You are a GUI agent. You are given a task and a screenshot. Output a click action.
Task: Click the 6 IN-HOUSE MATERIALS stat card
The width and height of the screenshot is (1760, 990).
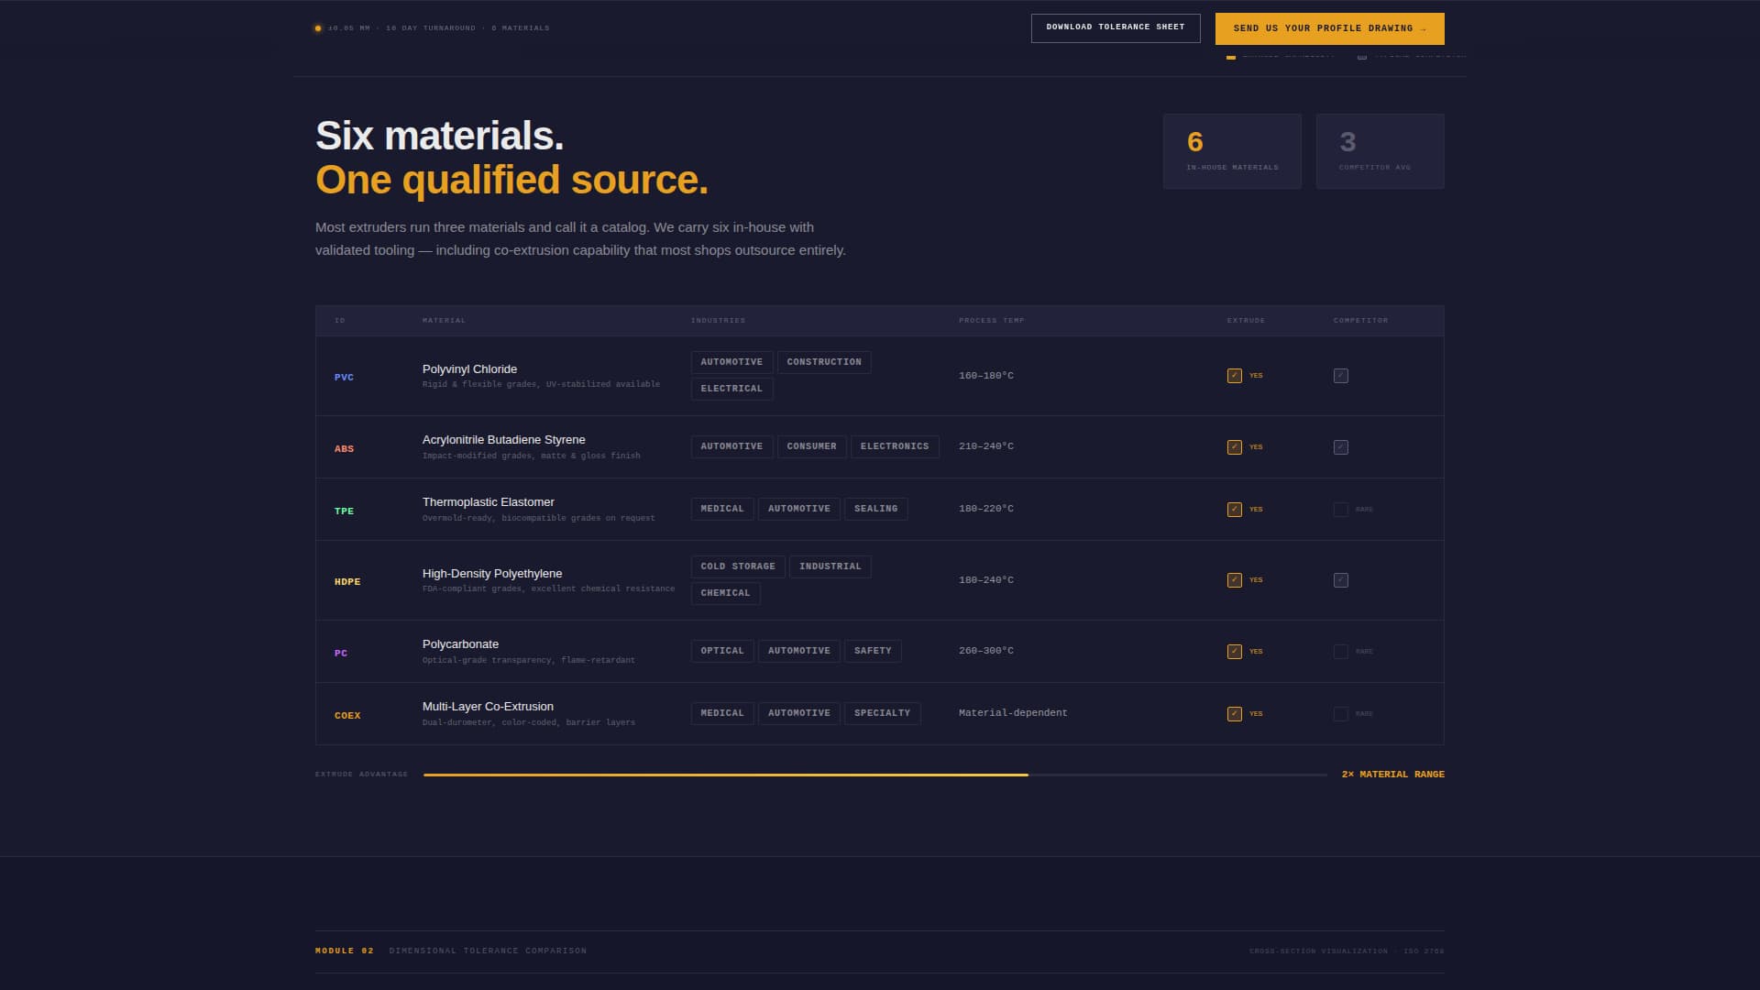pos(1231,150)
